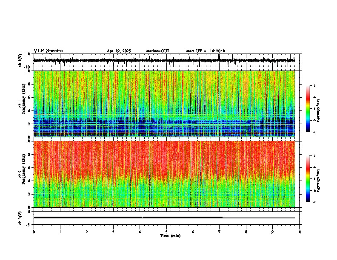Viewport: 337px width, 260px height.
Task: Click the "3" tick label on the time axis
Action: [113, 232]
